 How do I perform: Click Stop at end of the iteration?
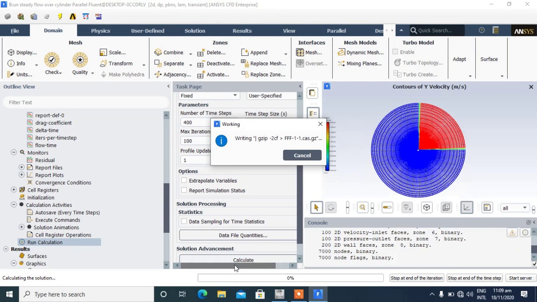point(417,278)
